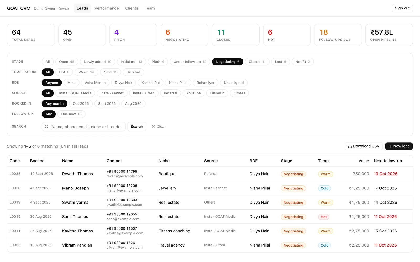
Task: Sign out of the CRM
Action: click(x=402, y=8)
